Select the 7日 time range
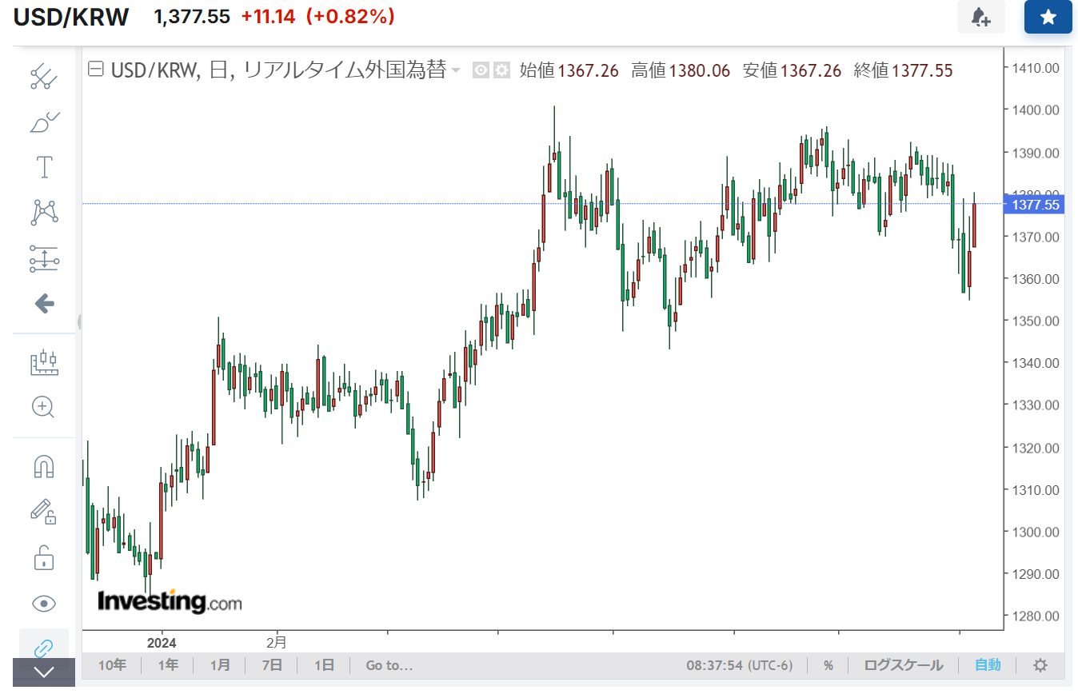 tap(272, 665)
